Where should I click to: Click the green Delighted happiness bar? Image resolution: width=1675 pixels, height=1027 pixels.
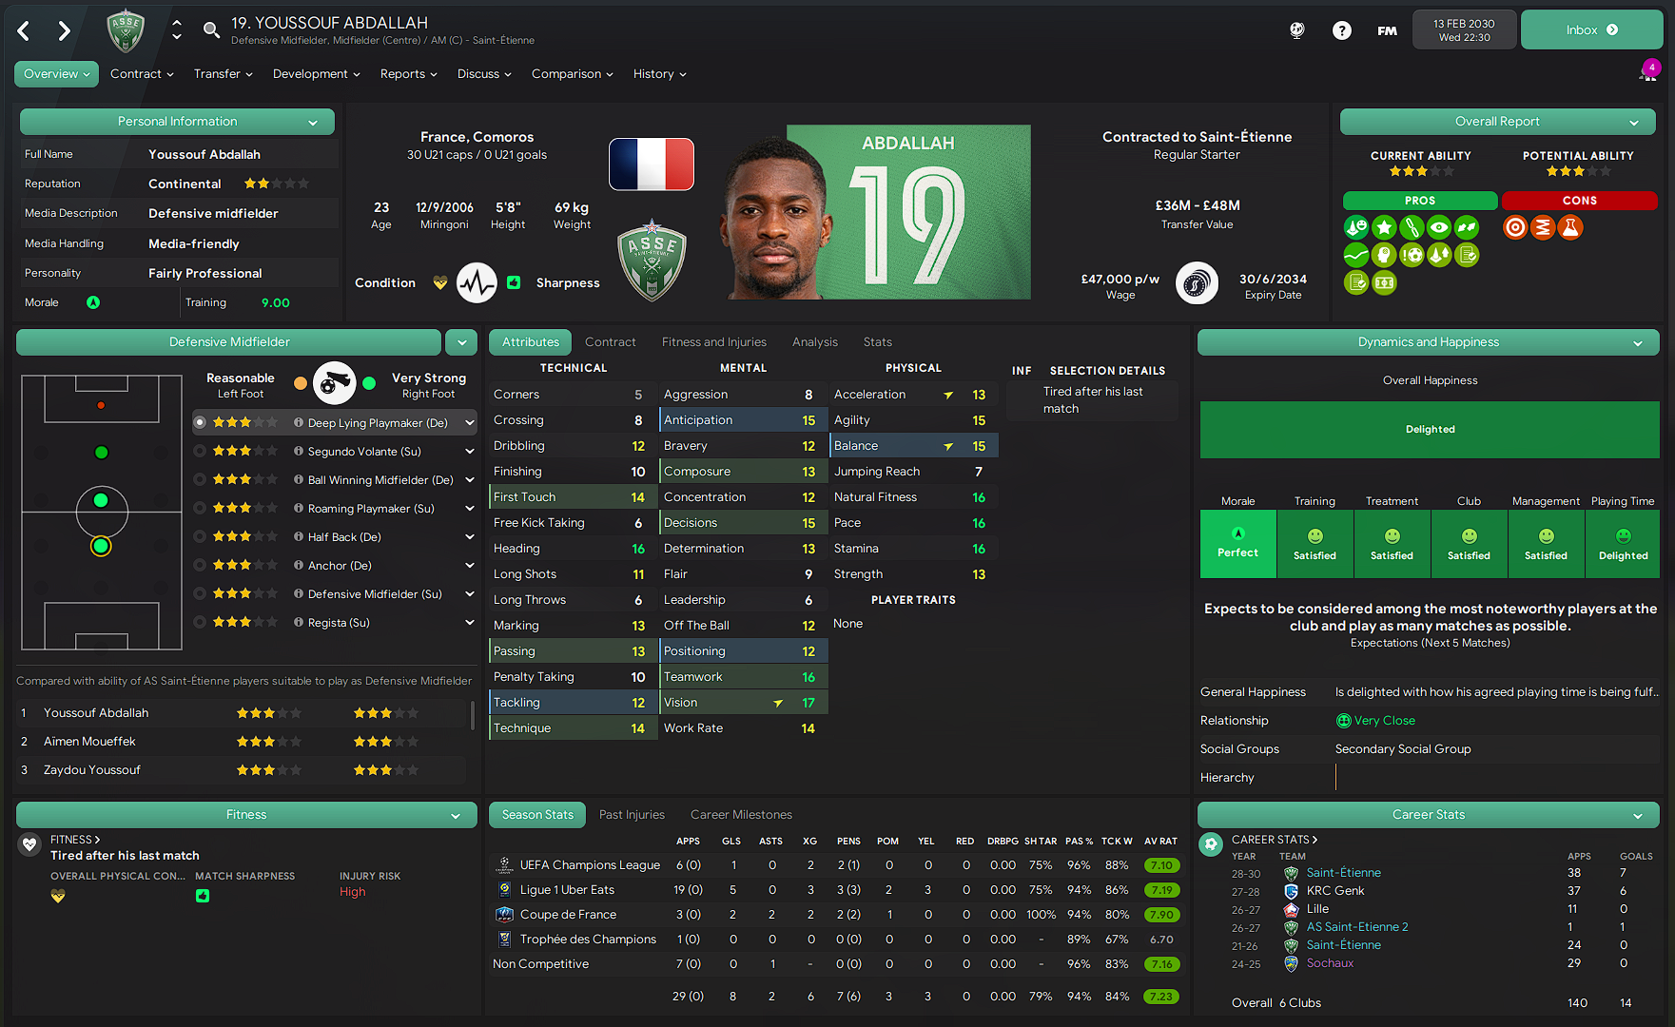(1430, 430)
